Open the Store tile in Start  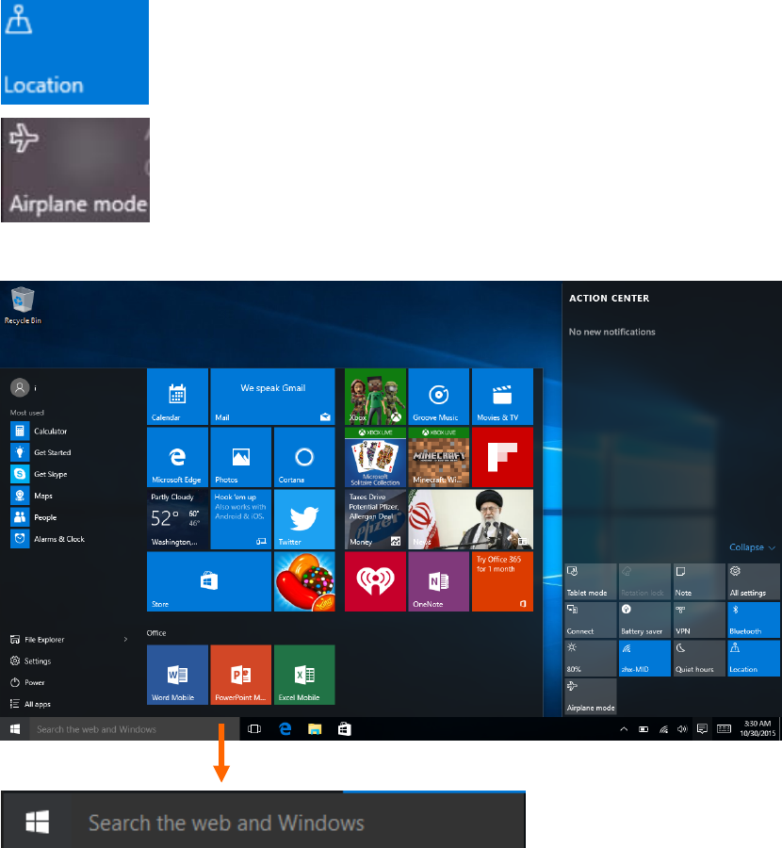(209, 581)
